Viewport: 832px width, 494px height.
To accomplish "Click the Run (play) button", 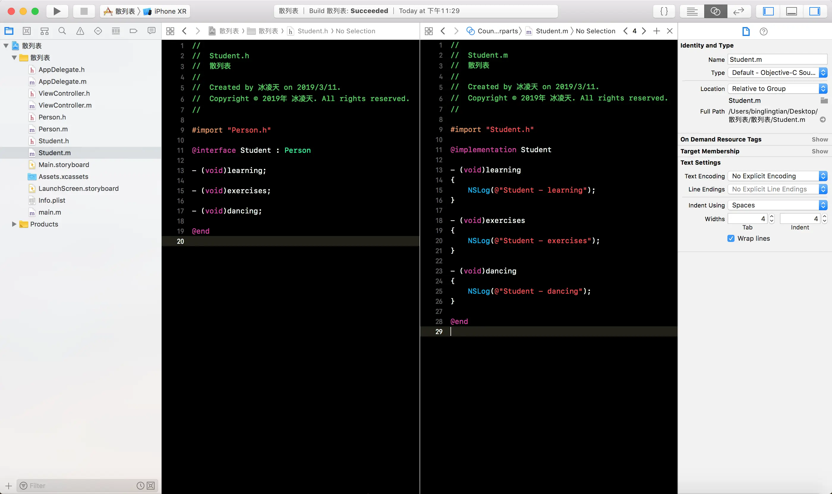I will [x=57, y=11].
